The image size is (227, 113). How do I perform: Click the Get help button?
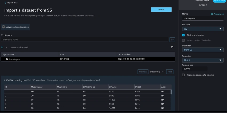[220, 1]
